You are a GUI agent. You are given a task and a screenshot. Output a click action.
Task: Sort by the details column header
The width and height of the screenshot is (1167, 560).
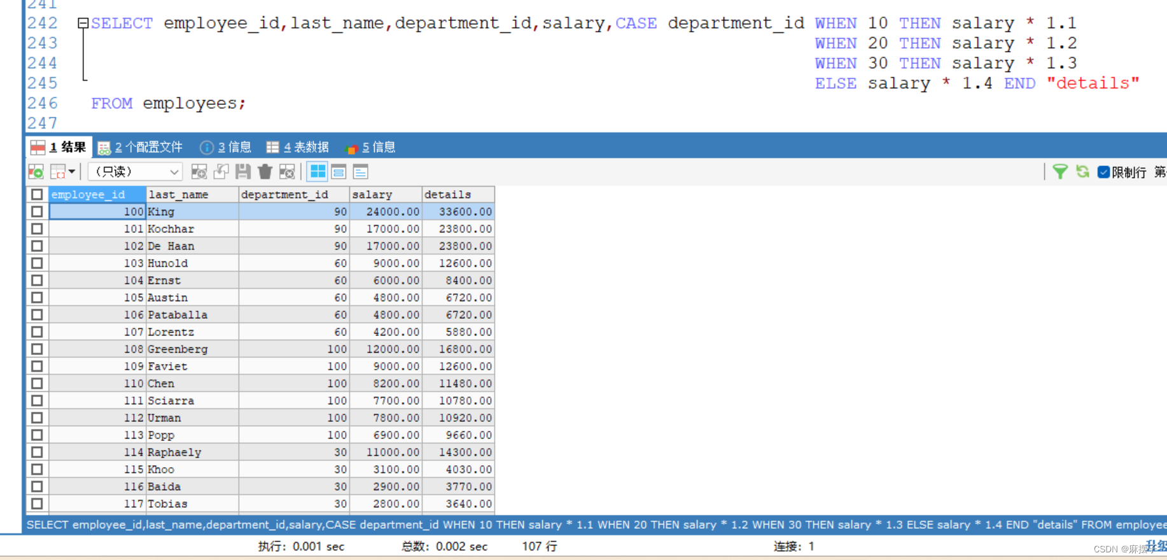pyautogui.click(x=458, y=194)
